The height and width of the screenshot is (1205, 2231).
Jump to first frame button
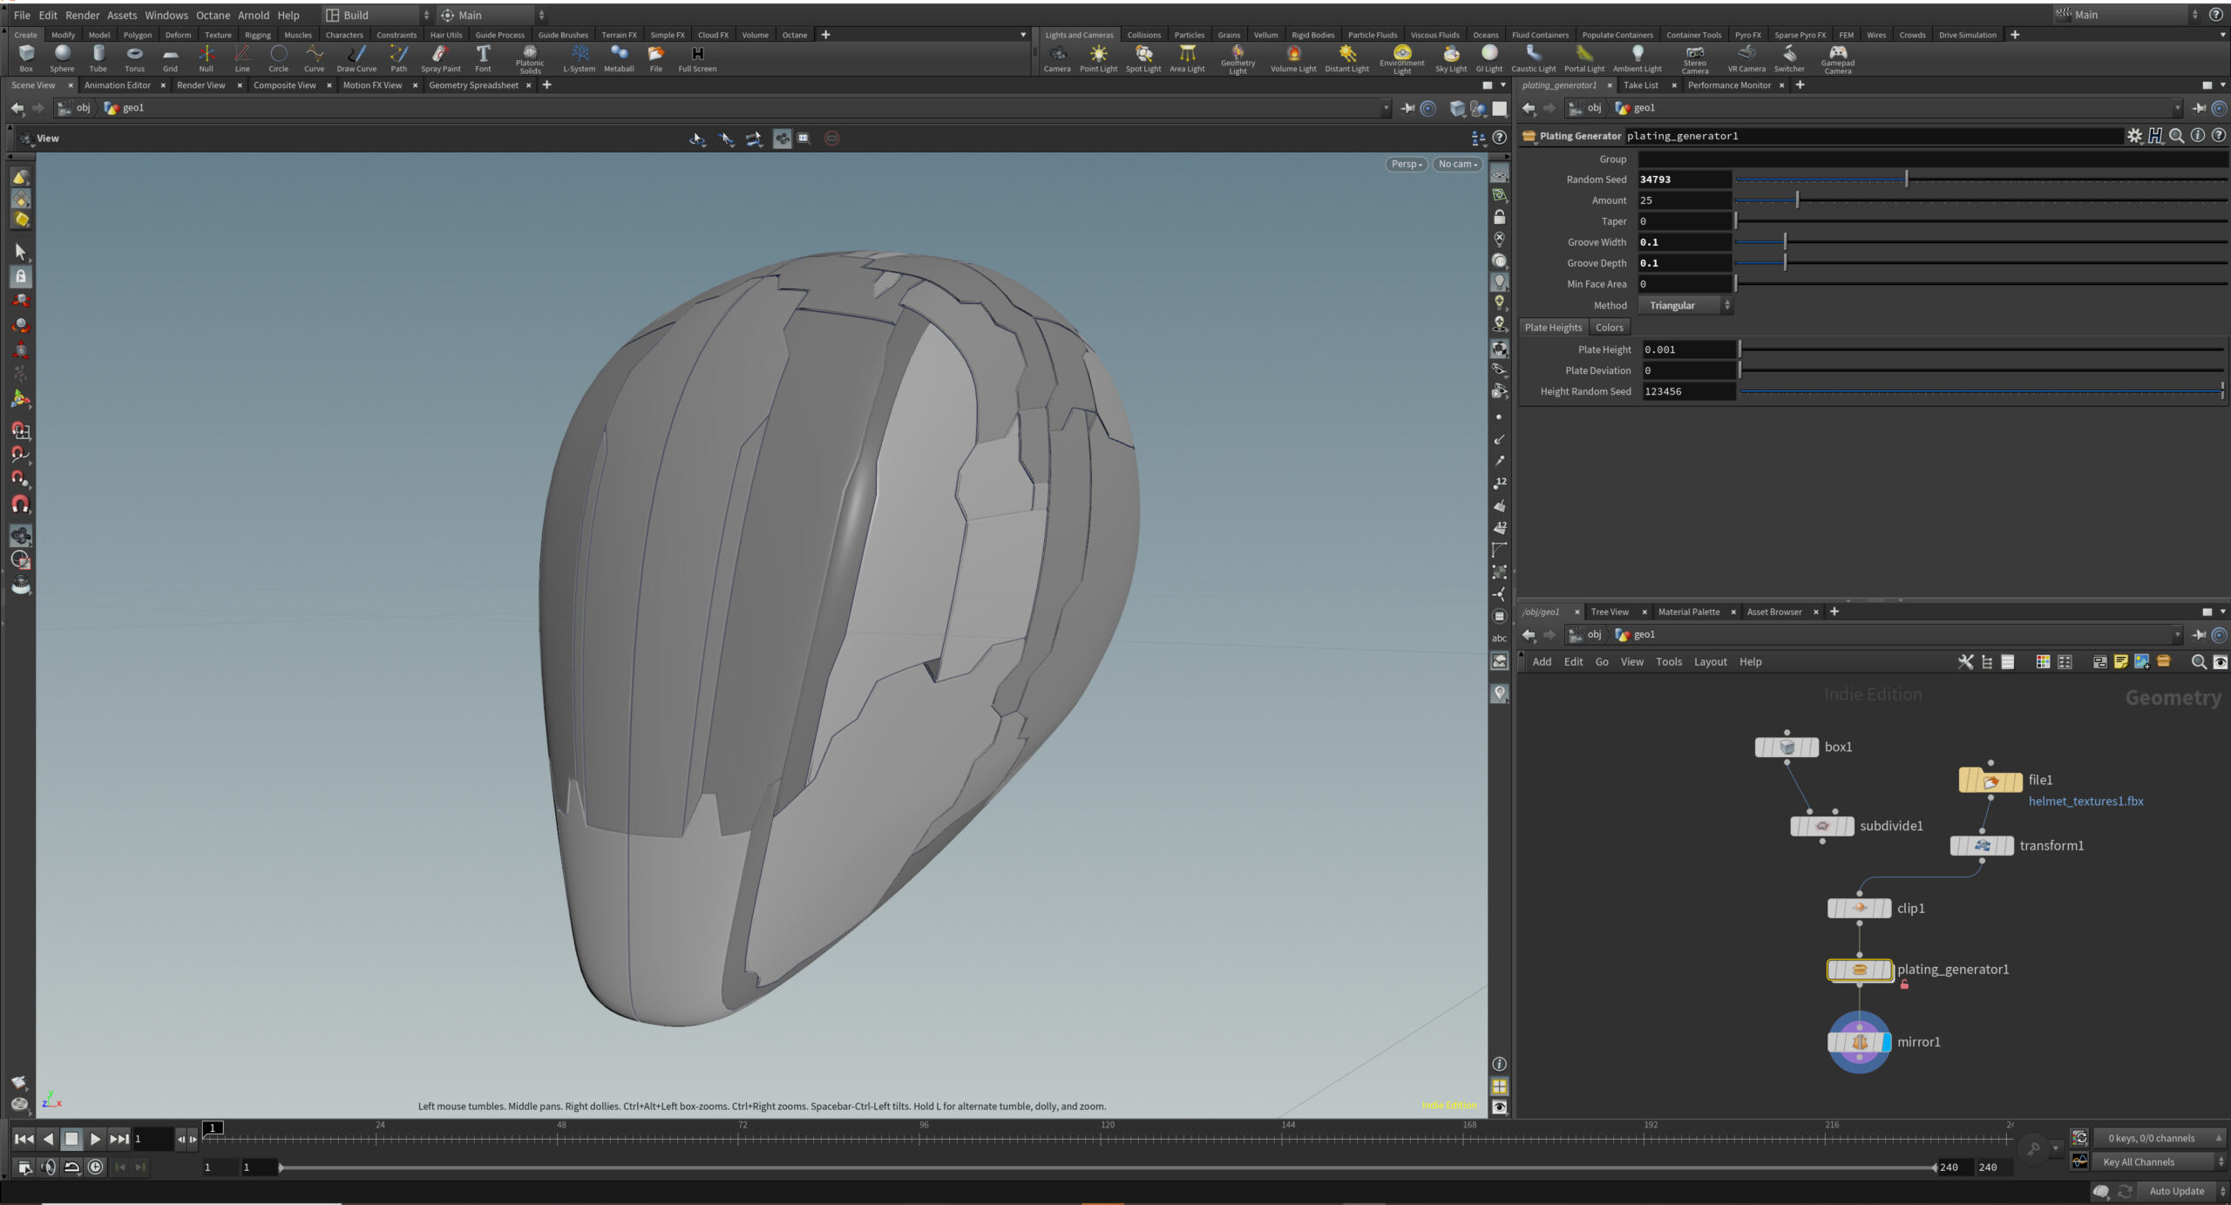(x=24, y=1139)
